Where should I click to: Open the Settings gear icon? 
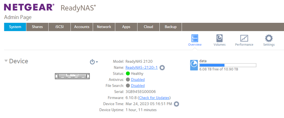(269, 38)
